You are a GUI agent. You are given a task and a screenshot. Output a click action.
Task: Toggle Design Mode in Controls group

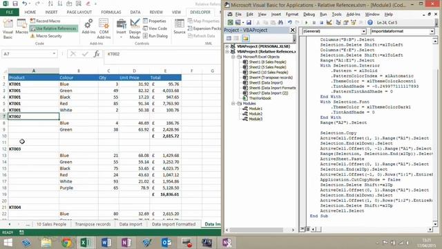coord(135,29)
